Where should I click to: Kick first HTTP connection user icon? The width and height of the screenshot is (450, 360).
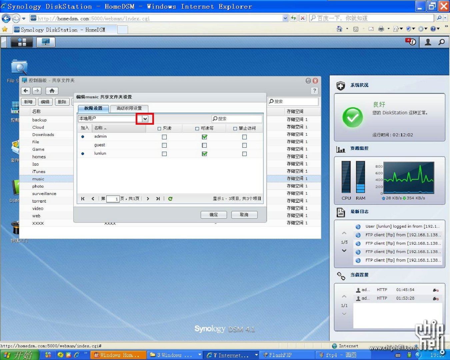(x=436, y=290)
